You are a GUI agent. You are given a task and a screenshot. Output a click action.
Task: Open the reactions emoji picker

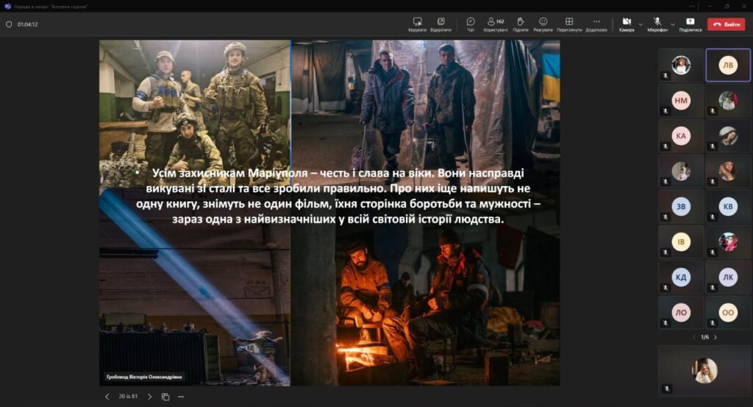click(543, 24)
